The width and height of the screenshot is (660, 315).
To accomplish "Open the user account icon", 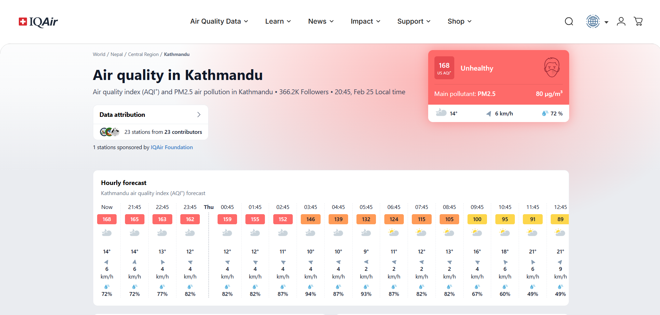I will coord(621,22).
